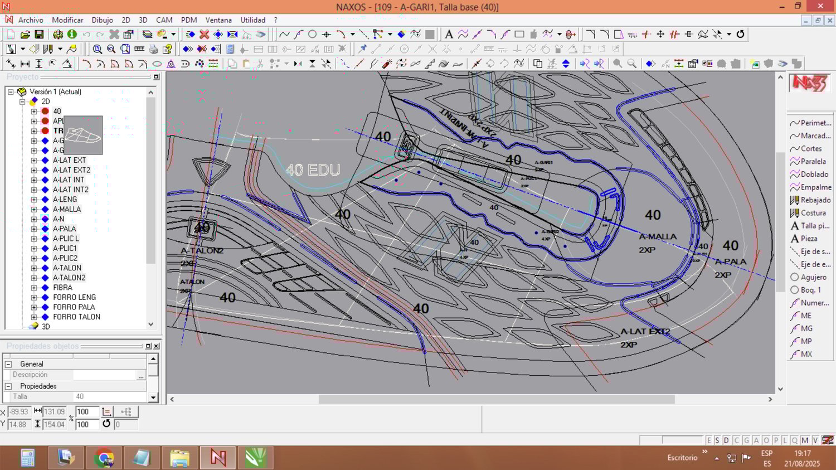Screen dimensions: 836x470
Task: Click the red X delete icon
Action: tap(205, 35)
